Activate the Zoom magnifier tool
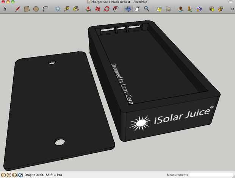This screenshot has height=178, width=235. [x=147, y=9]
